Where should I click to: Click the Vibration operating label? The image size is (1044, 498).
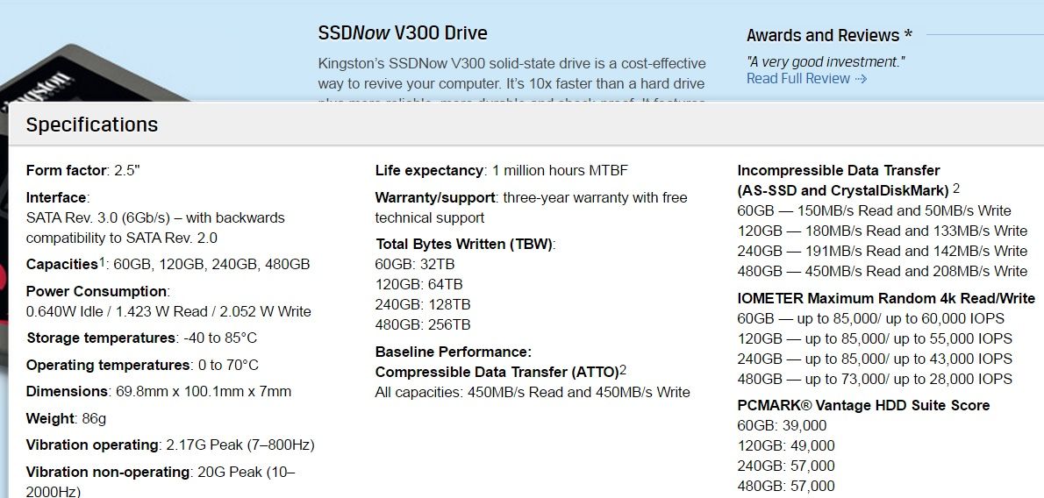click(92, 445)
